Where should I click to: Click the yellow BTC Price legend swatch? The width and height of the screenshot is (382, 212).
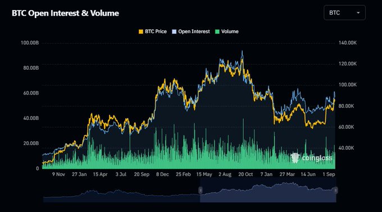tap(141, 31)
